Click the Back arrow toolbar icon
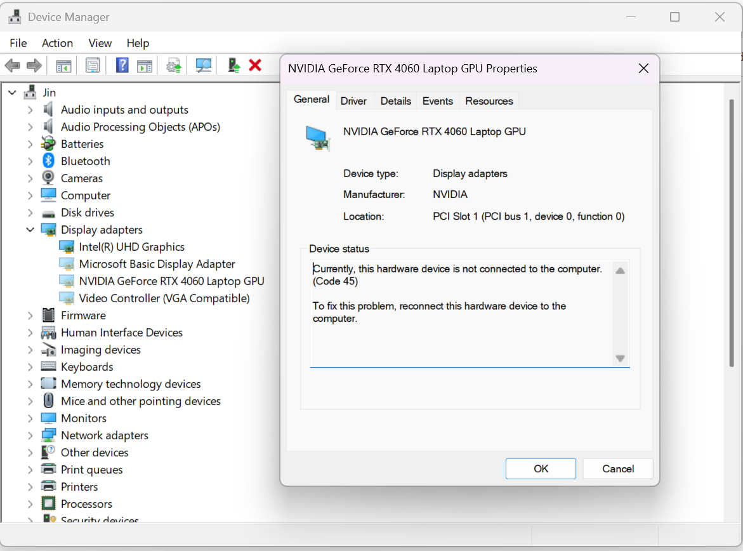 12,65
